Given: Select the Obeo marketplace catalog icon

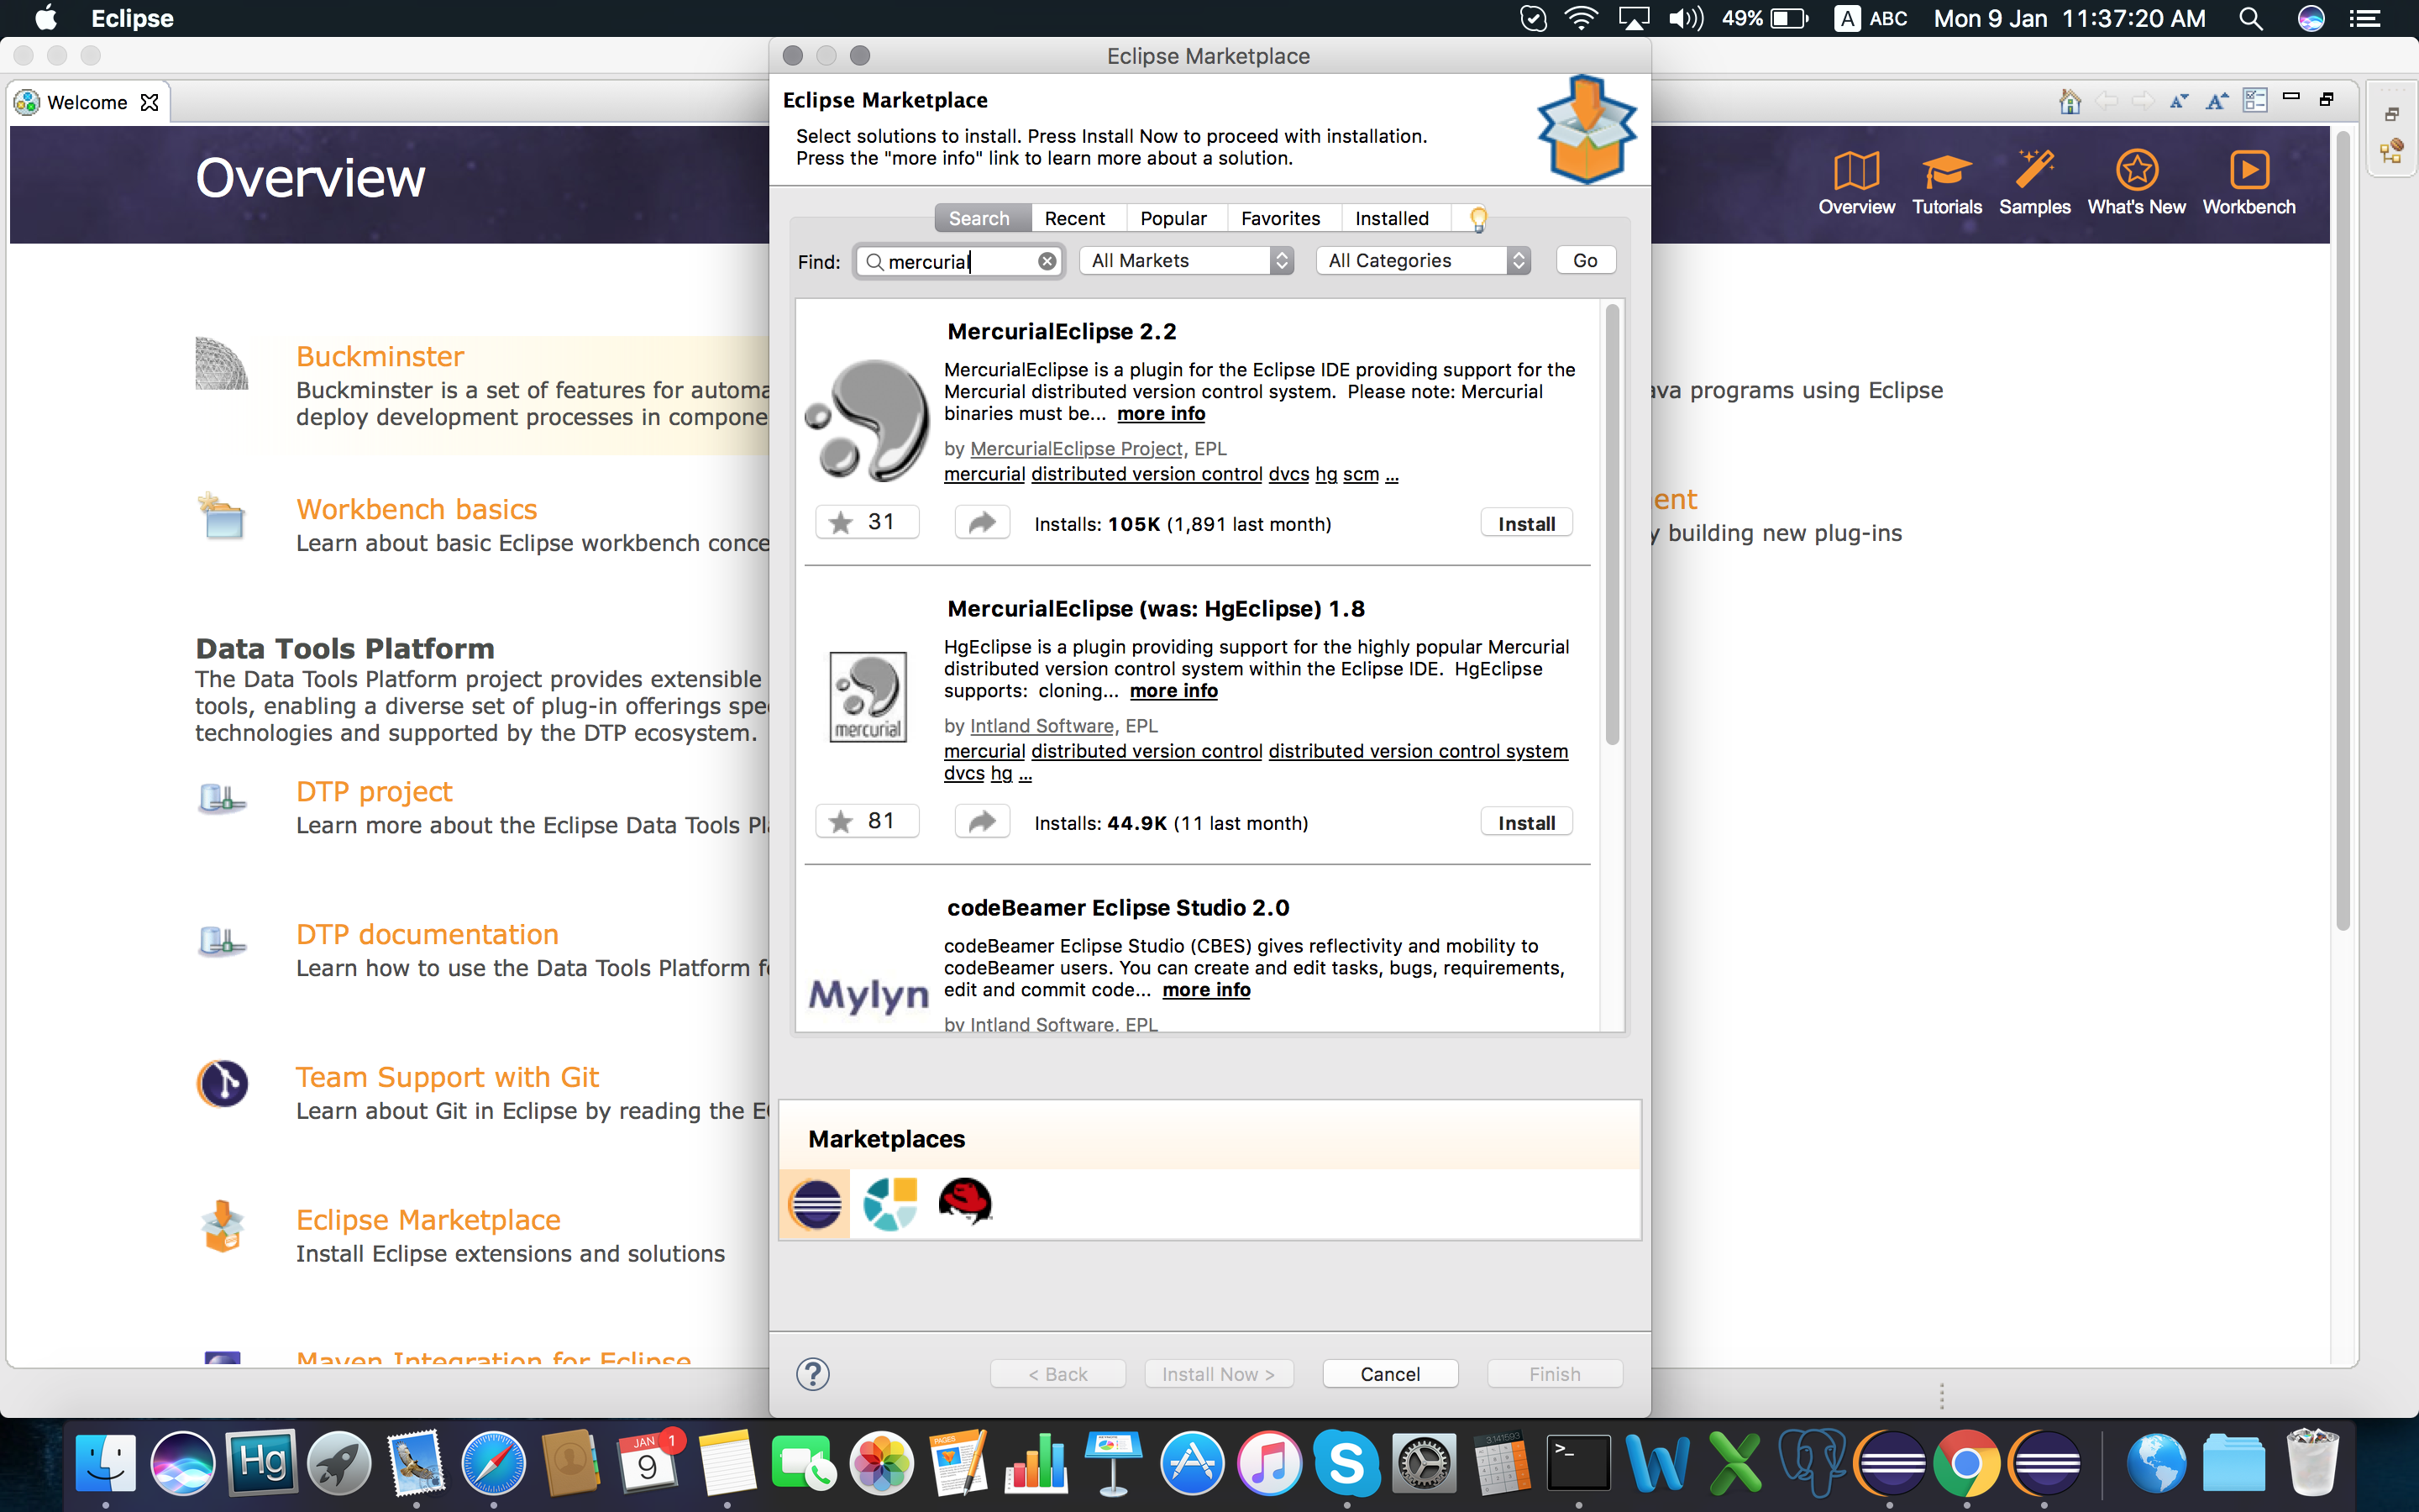Looking at the screenshot, I should tap(889, 1203).
